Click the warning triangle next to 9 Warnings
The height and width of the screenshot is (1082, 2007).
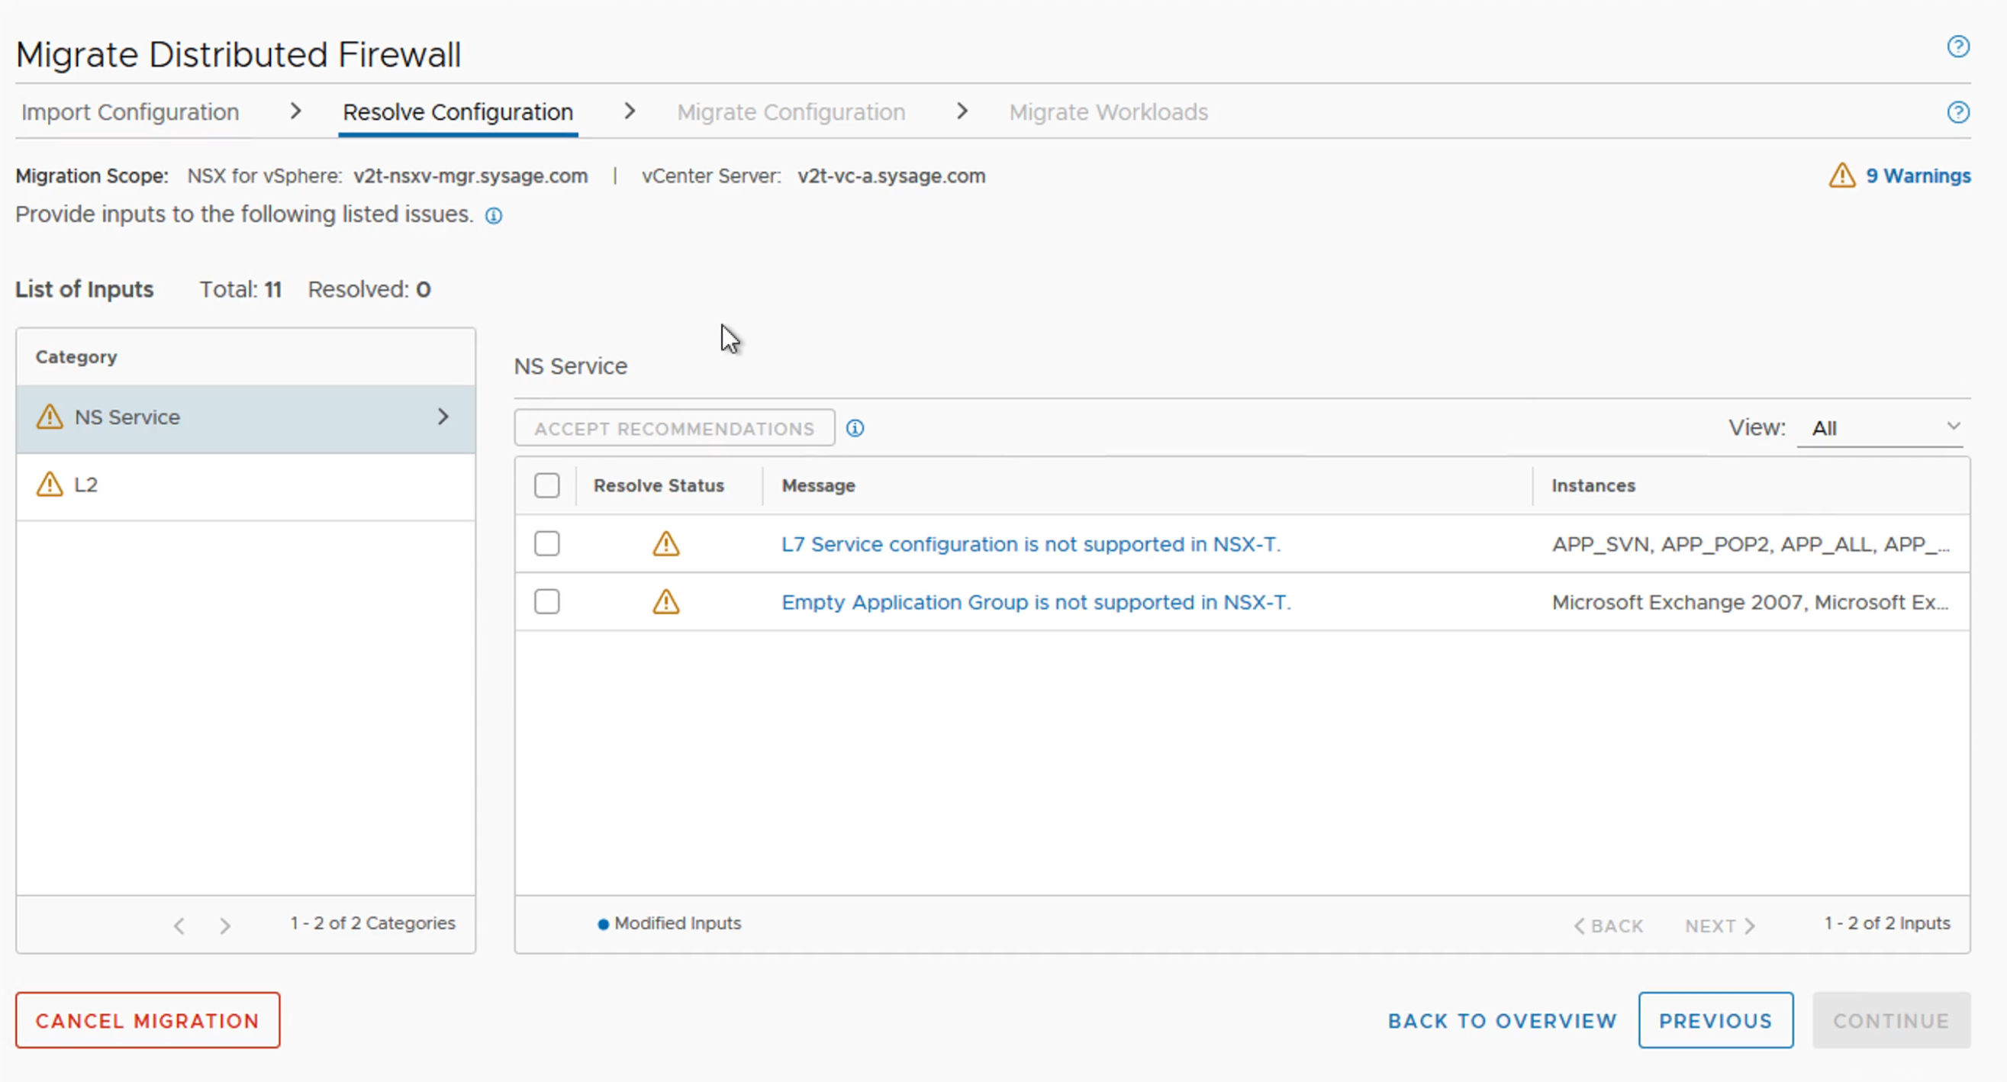tap(1842, 176)
